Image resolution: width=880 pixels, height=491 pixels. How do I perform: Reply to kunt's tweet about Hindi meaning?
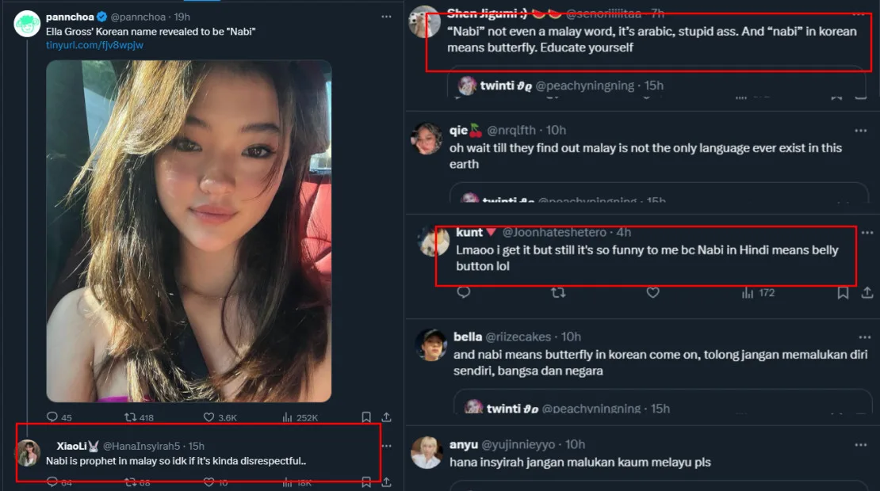coord(464,293)
